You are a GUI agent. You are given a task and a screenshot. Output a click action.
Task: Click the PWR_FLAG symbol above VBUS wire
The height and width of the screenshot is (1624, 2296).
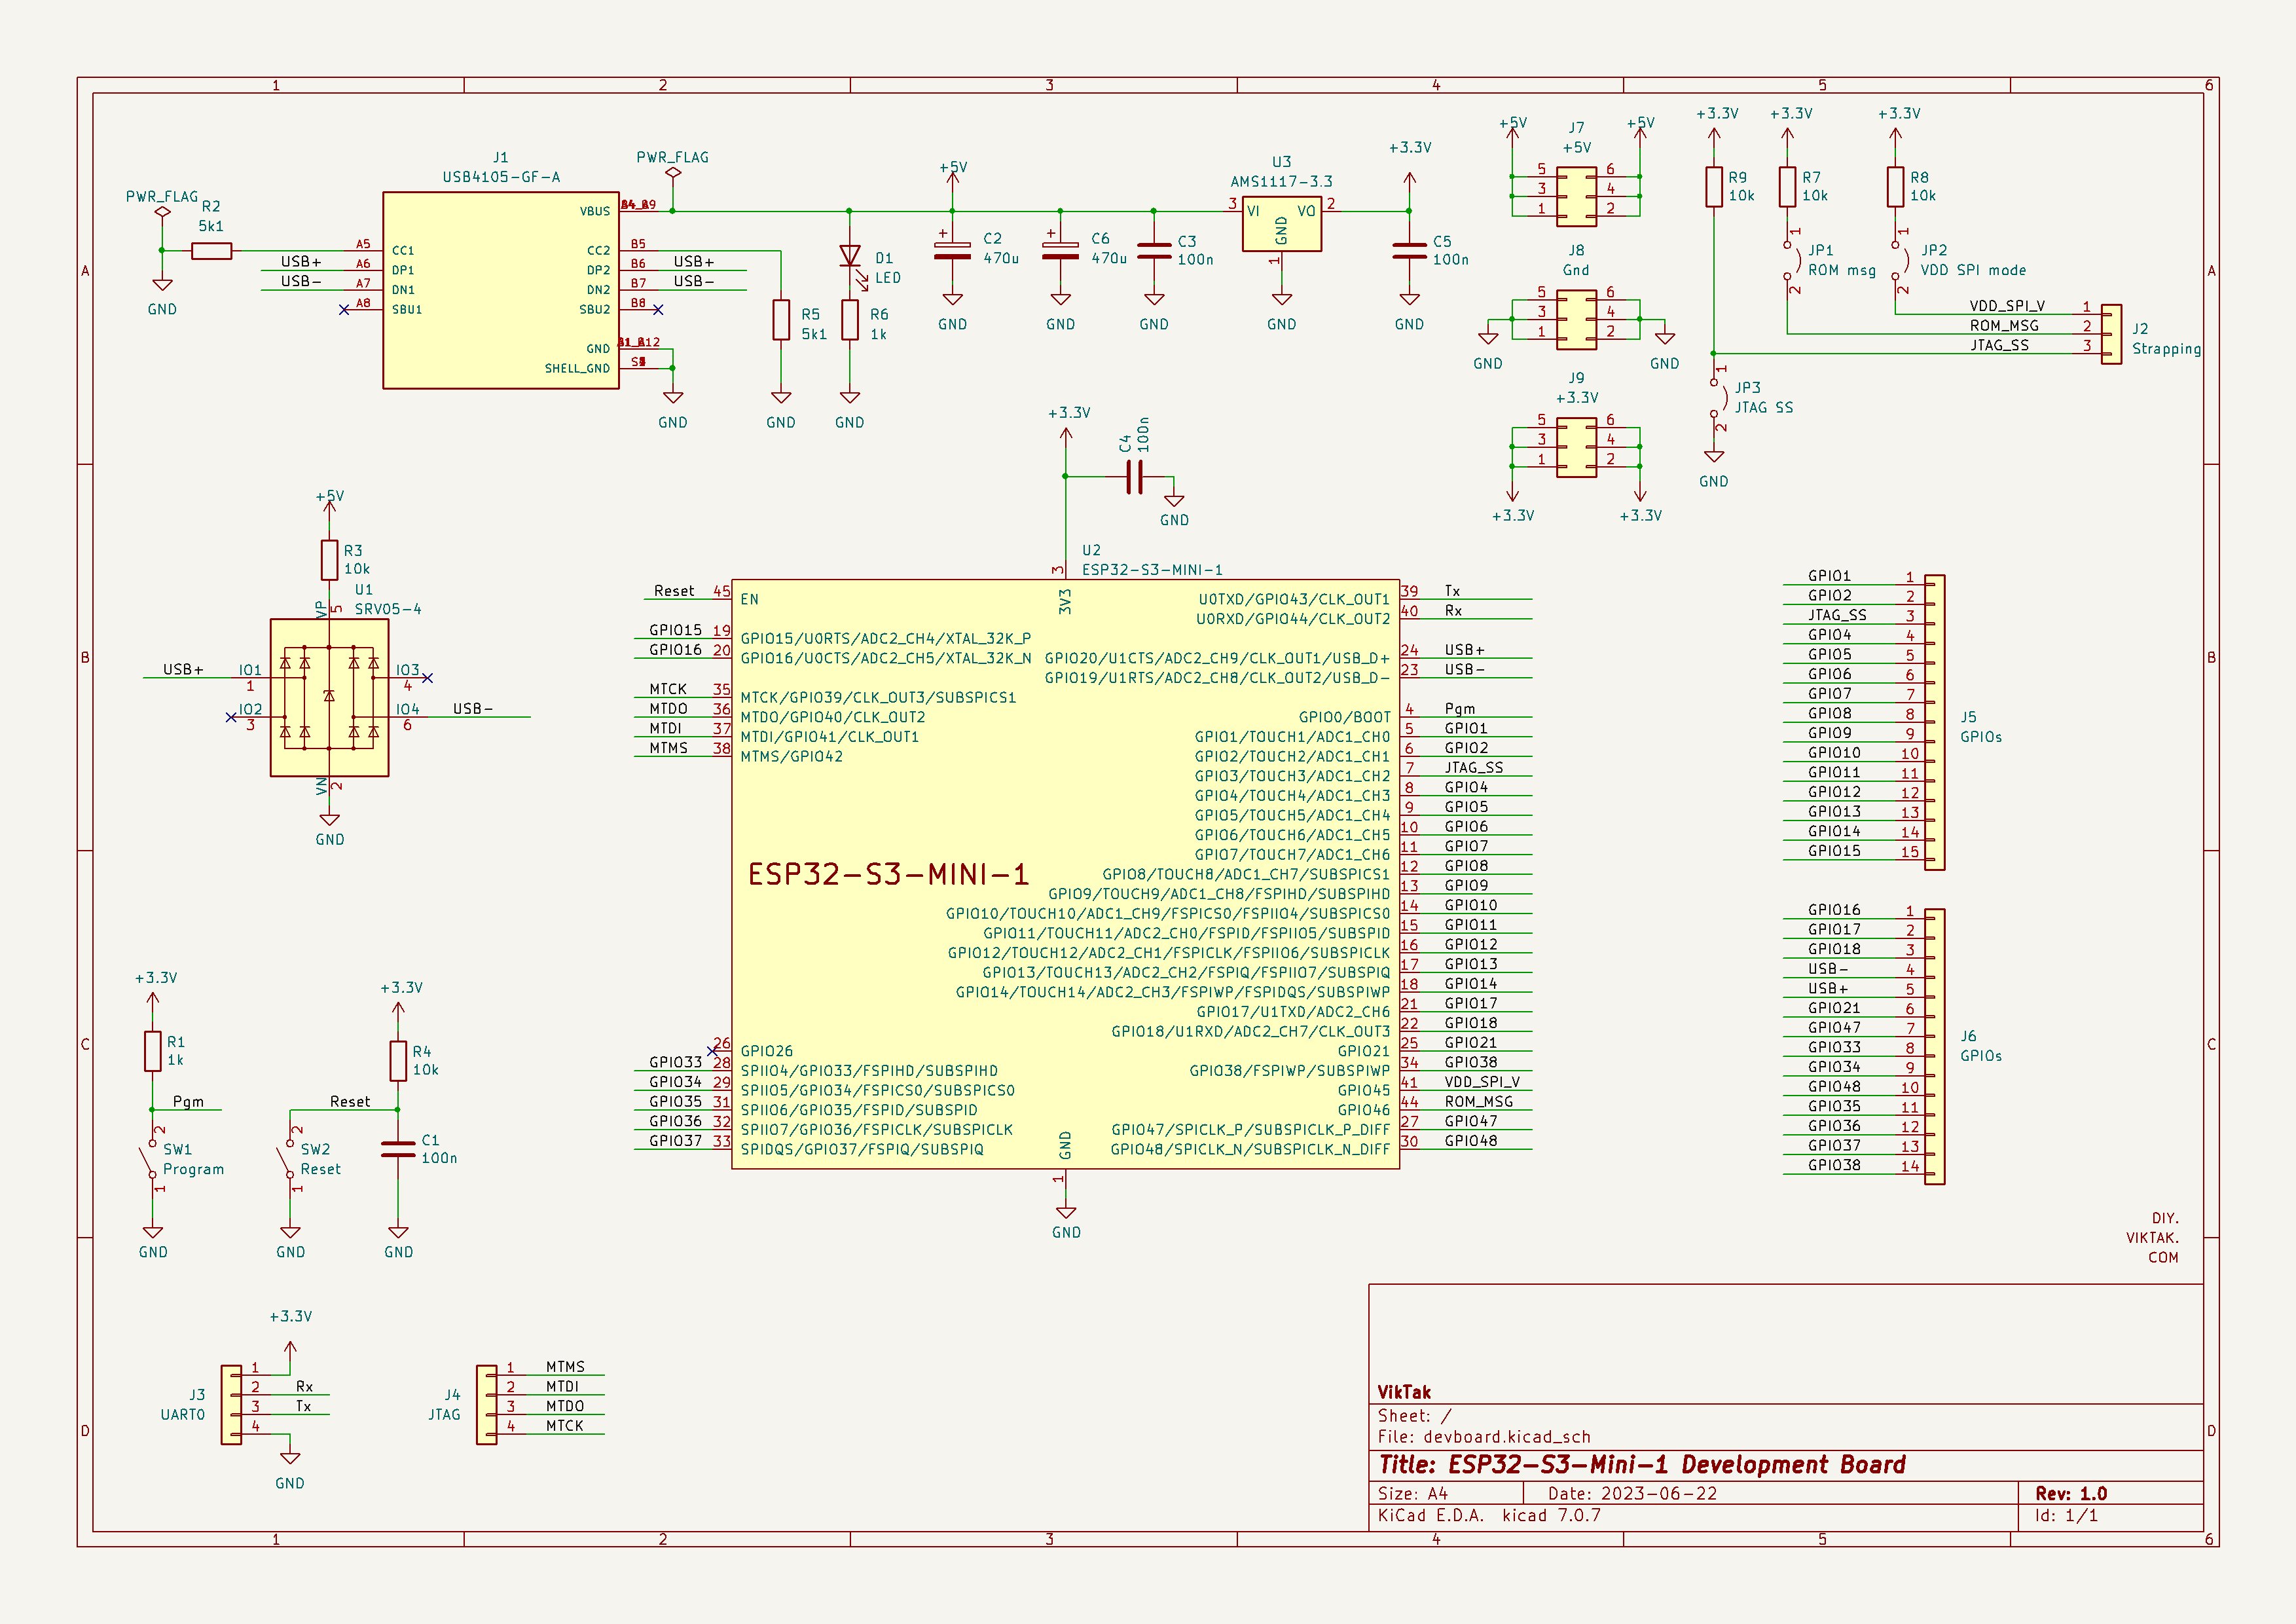[673, 172]
